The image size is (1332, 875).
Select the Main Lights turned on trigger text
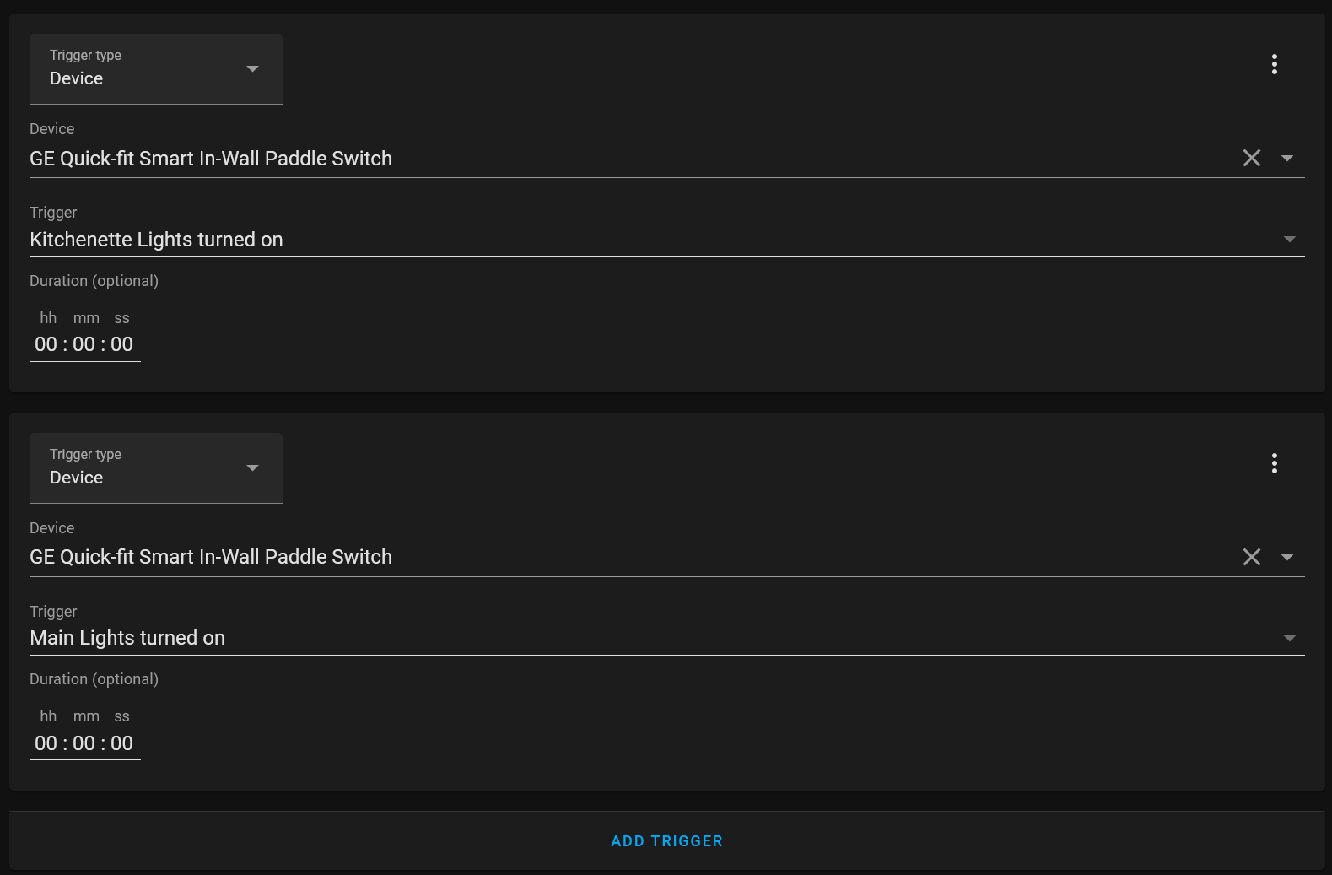click(x=127, y=638)
